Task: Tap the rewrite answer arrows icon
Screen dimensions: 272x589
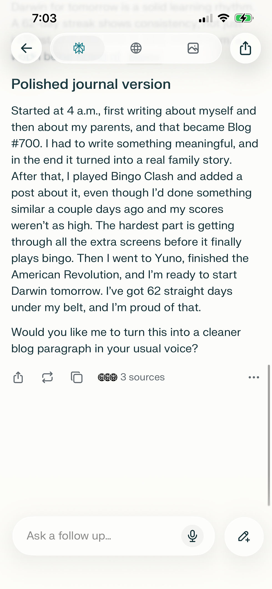Action: pyautogui.click(x=47, y=377)
